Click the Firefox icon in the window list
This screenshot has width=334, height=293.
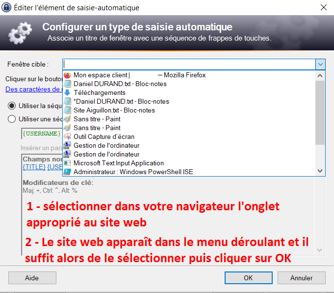click(68, 75)
